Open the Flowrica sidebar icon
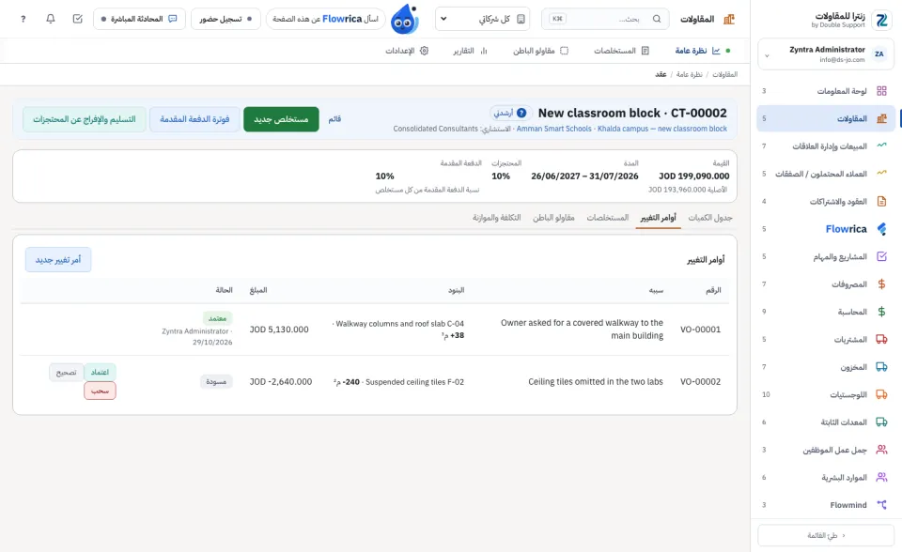The height and width of the screenshot is (552, 902). (x=881, y=229)
